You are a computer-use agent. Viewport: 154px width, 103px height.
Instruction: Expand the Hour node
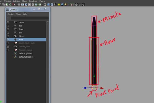pyautogui.click(x=8, y=40)
